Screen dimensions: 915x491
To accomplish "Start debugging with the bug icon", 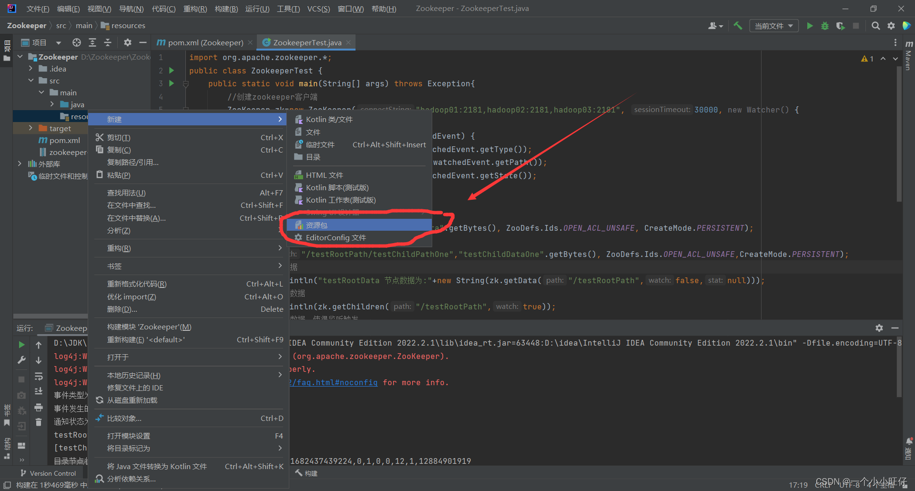I will click(825, 26).
